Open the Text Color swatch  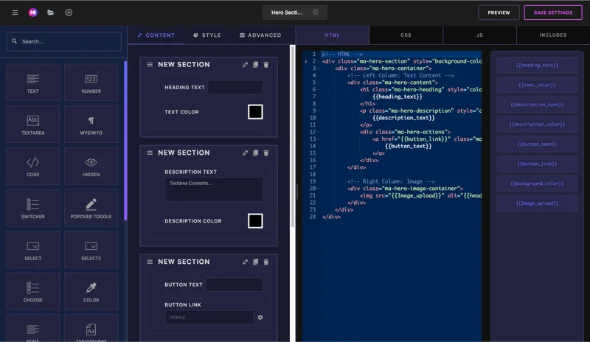click(x=255, y=112)
